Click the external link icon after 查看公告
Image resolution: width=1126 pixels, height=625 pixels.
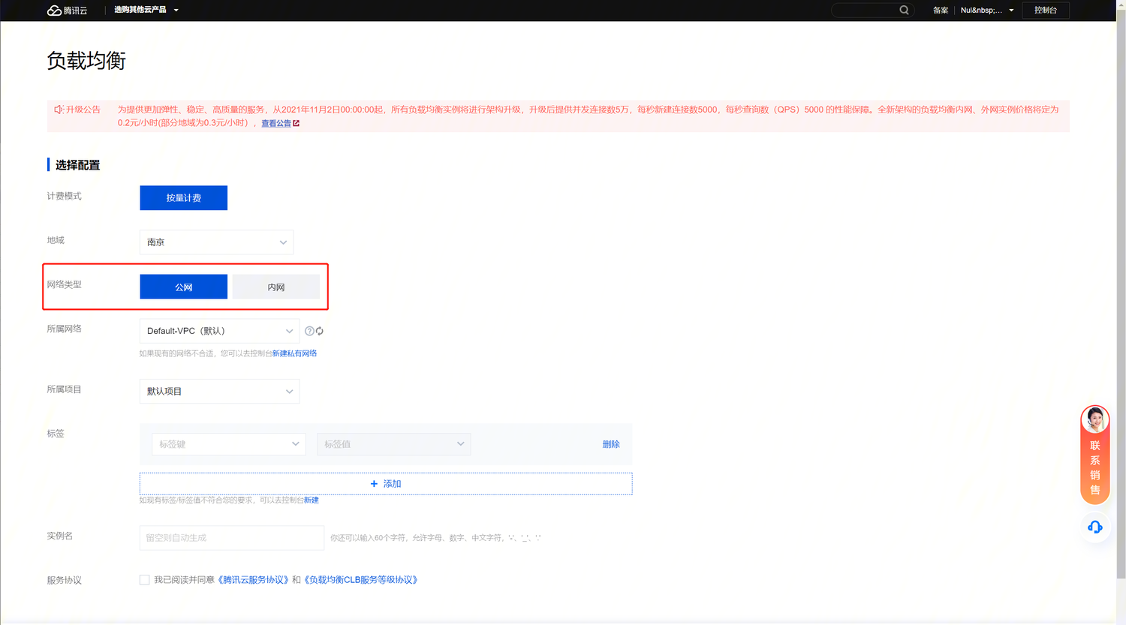(x=297, y=124)
